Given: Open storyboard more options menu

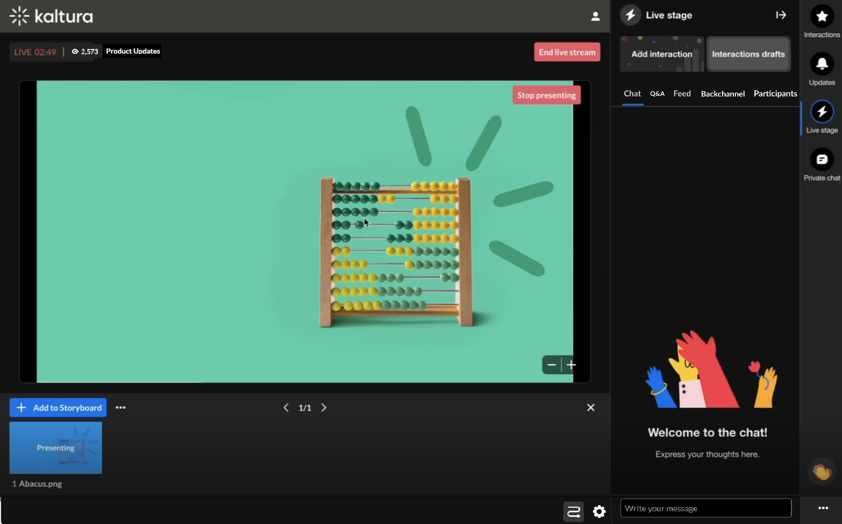Looking at the screenshot, I should point(120,408).
